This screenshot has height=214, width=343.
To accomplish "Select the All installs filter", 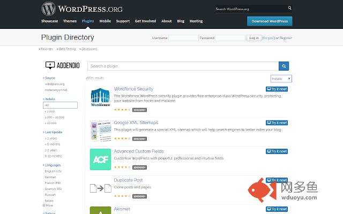I will [x=60, y=105].
